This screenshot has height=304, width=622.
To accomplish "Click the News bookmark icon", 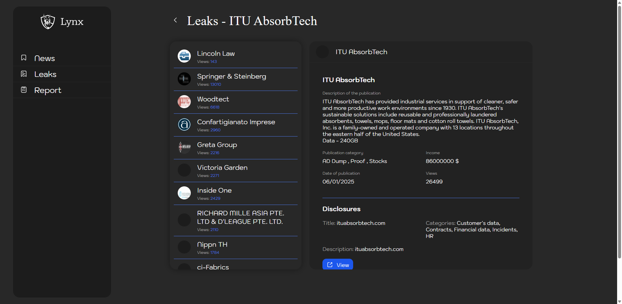I will [x=24, y=58].
